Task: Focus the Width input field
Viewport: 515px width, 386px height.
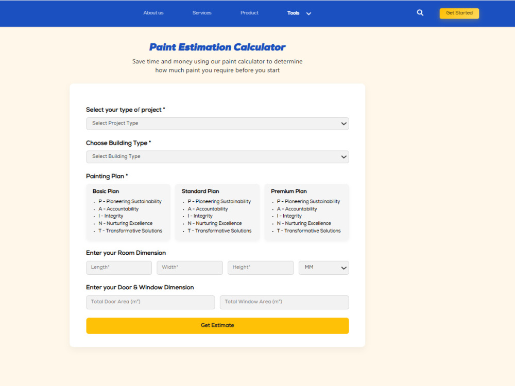Action: coord(190,268)
